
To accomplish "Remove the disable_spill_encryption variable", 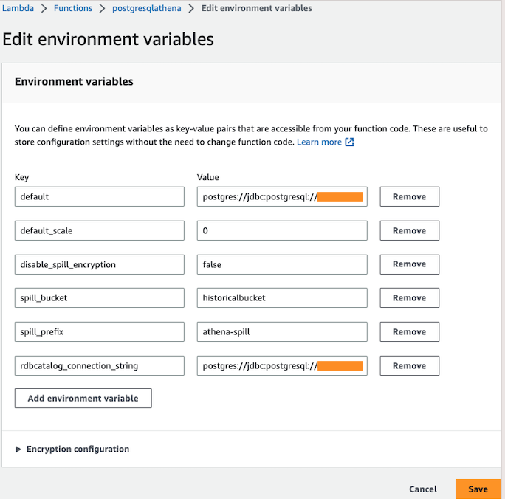I will coord(409,264).
